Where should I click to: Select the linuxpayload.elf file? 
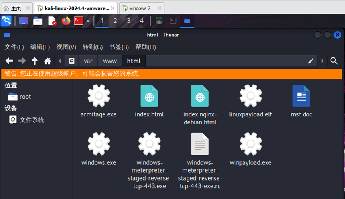point(250,101)
